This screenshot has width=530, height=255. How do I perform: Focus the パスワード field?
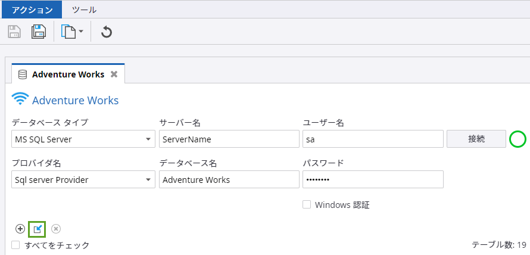coord(373,180)
